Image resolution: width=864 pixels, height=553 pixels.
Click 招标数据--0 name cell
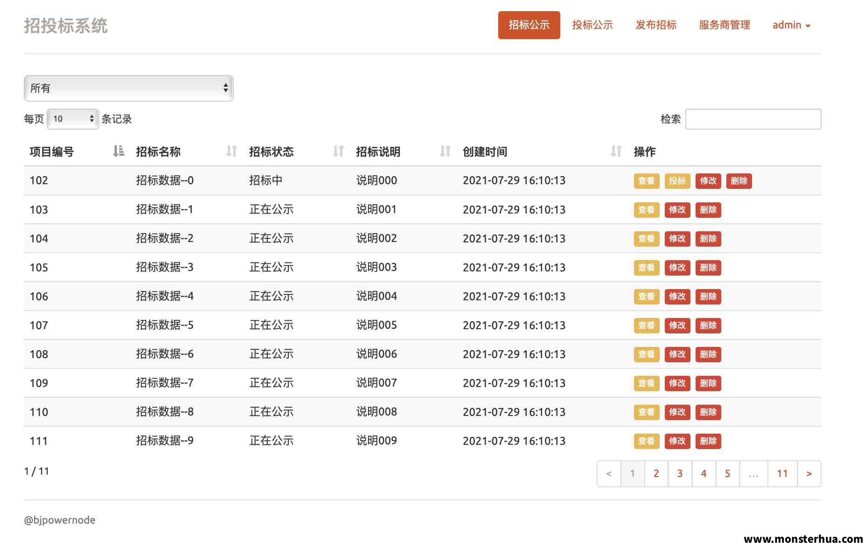pyautogui.click(x=165, y=180)
